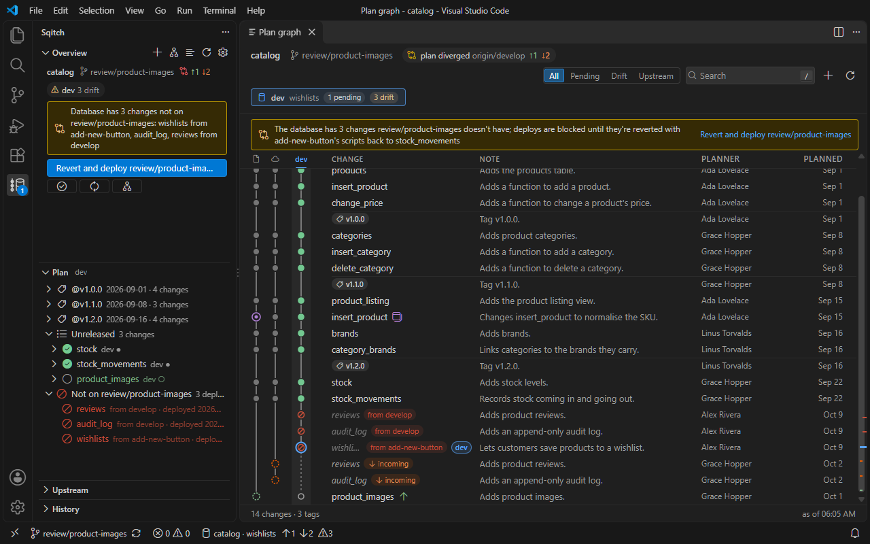Image resolution: width=870 pixels, height=544 pixels.
Task: Collapse the Unreleased group
Action: [x=48, y=335]
